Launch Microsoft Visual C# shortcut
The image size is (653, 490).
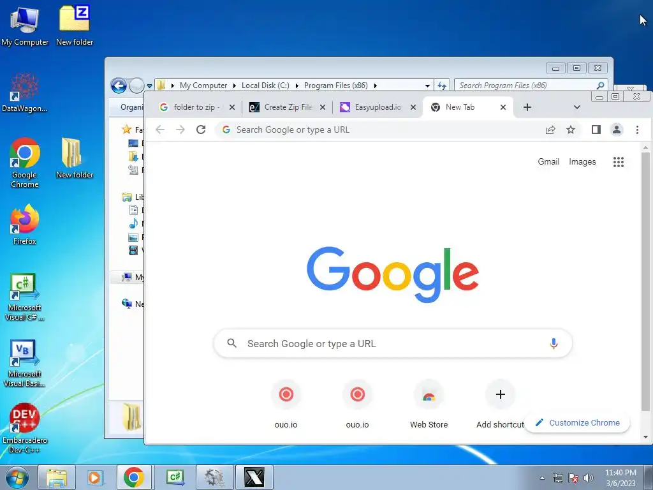coord(25,297)
